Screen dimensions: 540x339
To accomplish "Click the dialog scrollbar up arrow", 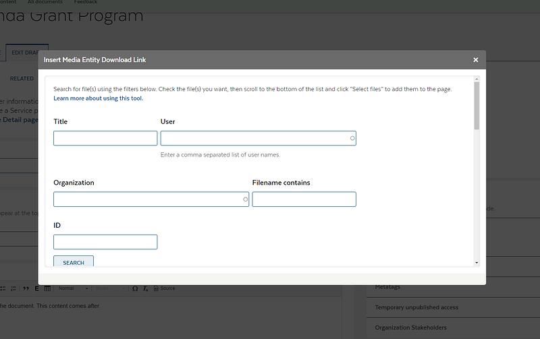I will click(477, 79).
